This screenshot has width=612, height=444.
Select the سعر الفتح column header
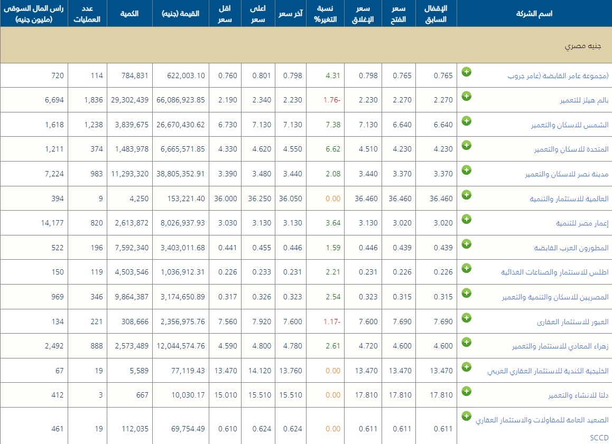[x=398, y=14]
